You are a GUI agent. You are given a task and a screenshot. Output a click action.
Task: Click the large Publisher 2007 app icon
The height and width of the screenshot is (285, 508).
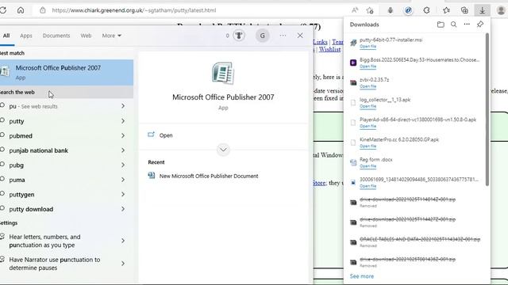(223, 74)
